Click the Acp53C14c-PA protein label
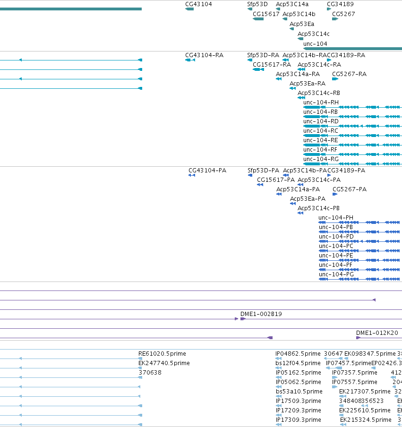The width and height of the screenshot is (402, 427). coord(319,180)
